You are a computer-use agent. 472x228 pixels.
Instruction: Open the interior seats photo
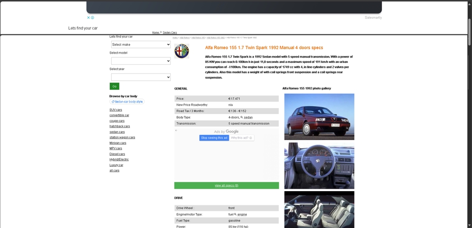click(x=319, y=210)
